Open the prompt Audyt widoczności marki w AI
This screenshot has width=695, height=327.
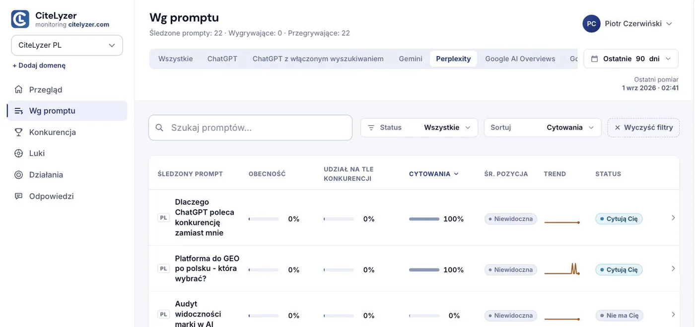(x=198, y=314)
